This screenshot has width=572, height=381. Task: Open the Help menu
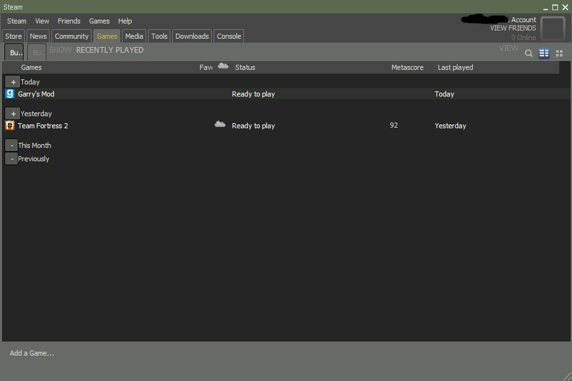pyautogui.click(x=125, y=21)
